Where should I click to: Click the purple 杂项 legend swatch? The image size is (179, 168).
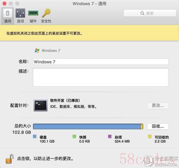[x=110, y=136]
